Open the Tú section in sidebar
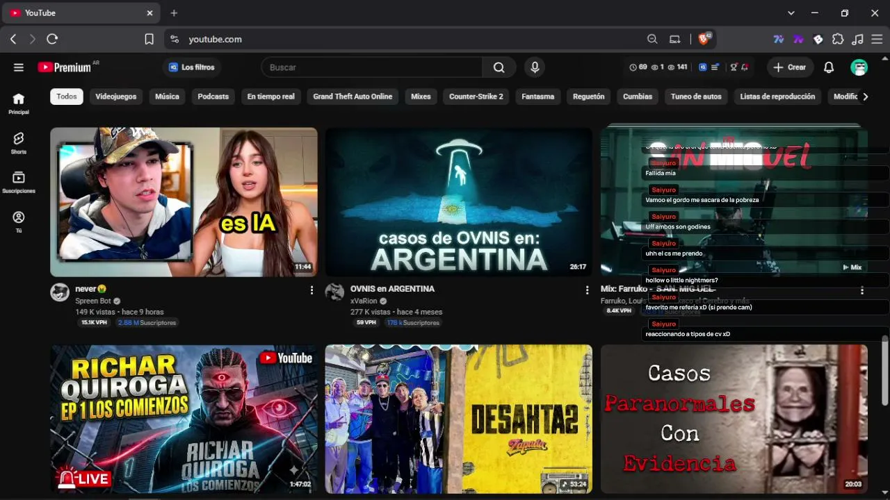 19,222
